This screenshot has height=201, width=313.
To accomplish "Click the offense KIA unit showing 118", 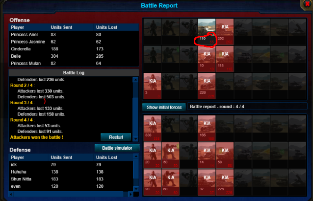I will coord(225,59).
